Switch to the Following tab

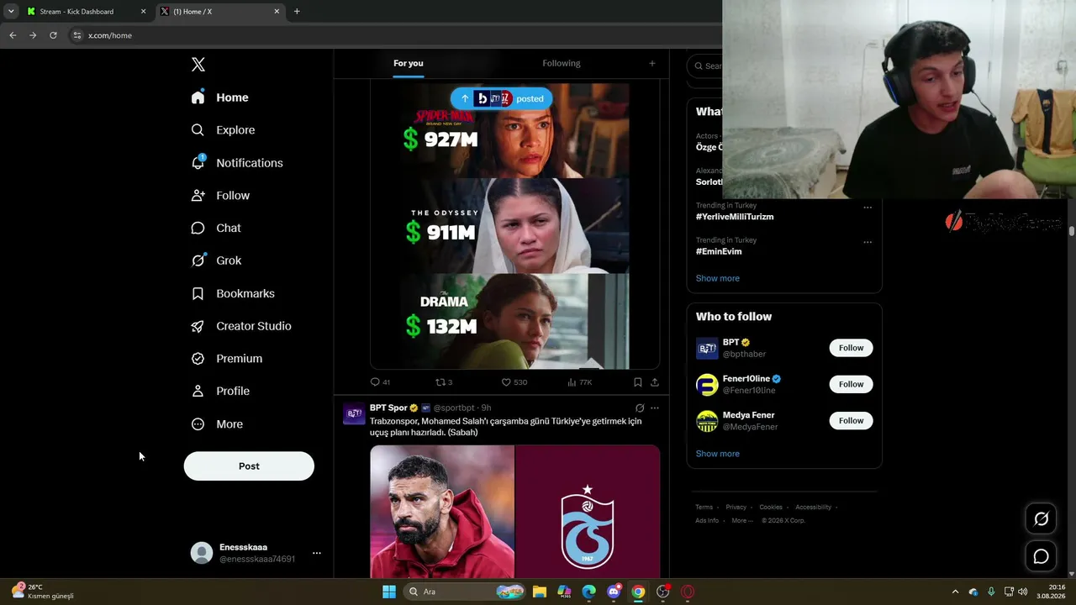click(x=562, y=63)
